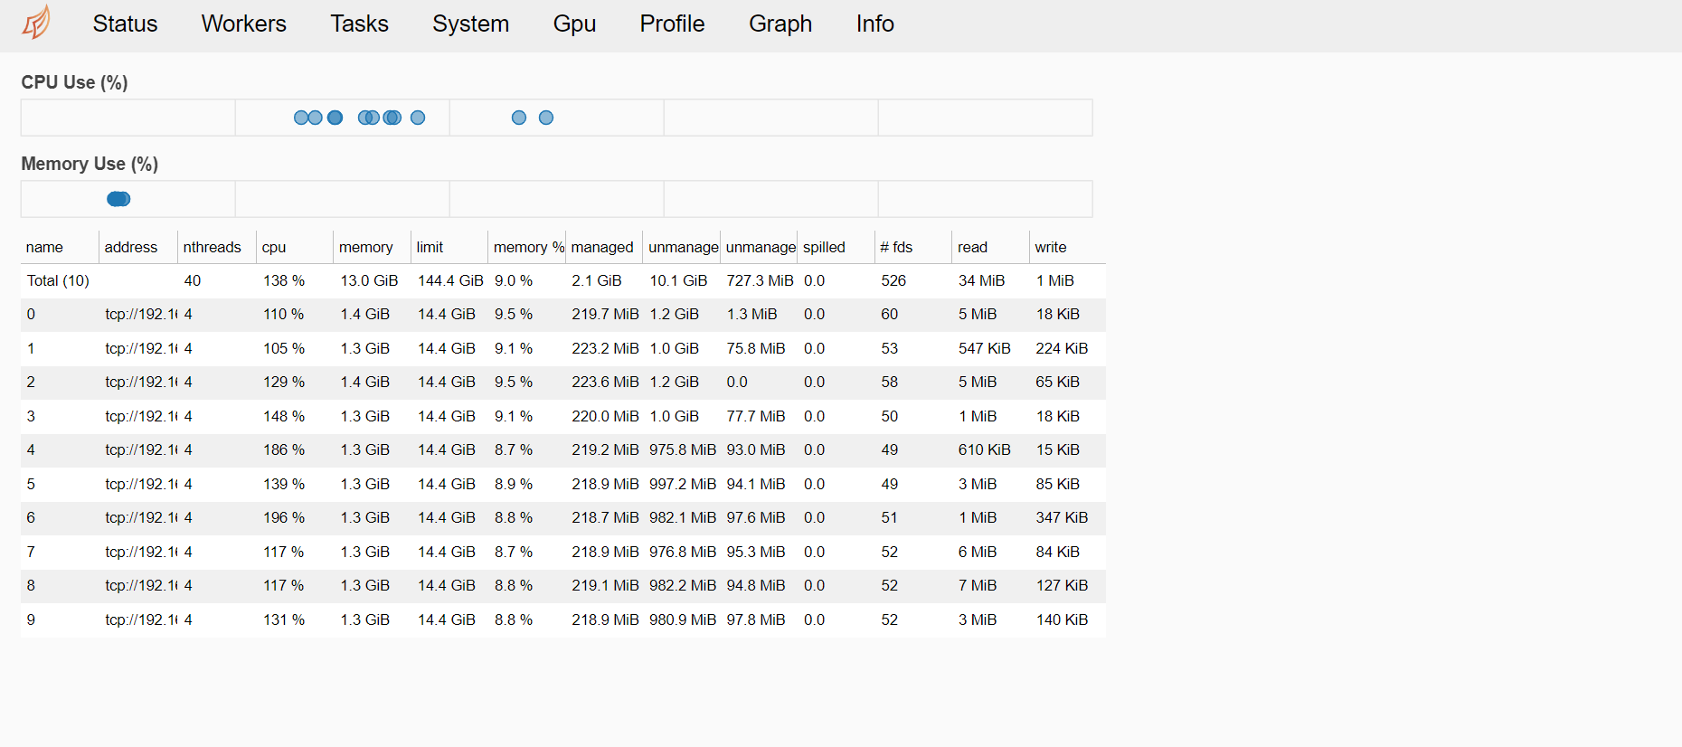Open the Info tab
Screen dimensions: 1682x747
(x=874, y=24)
